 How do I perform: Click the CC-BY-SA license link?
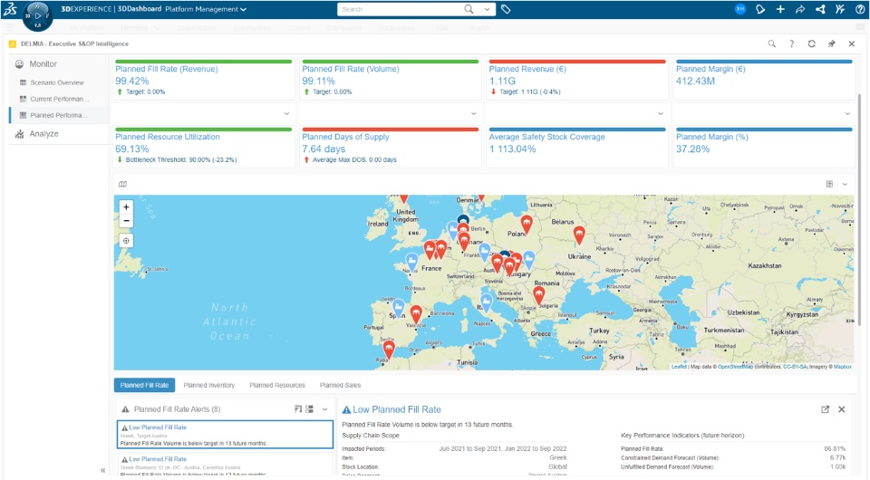point(795,367)
